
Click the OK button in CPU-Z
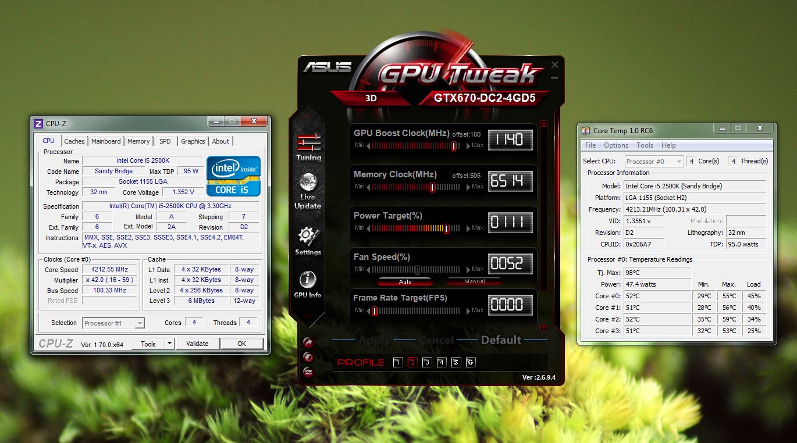point(242,344)
